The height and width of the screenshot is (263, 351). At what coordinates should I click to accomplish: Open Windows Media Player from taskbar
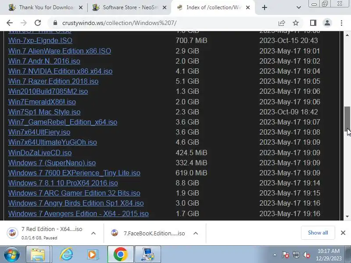point(93,254)
